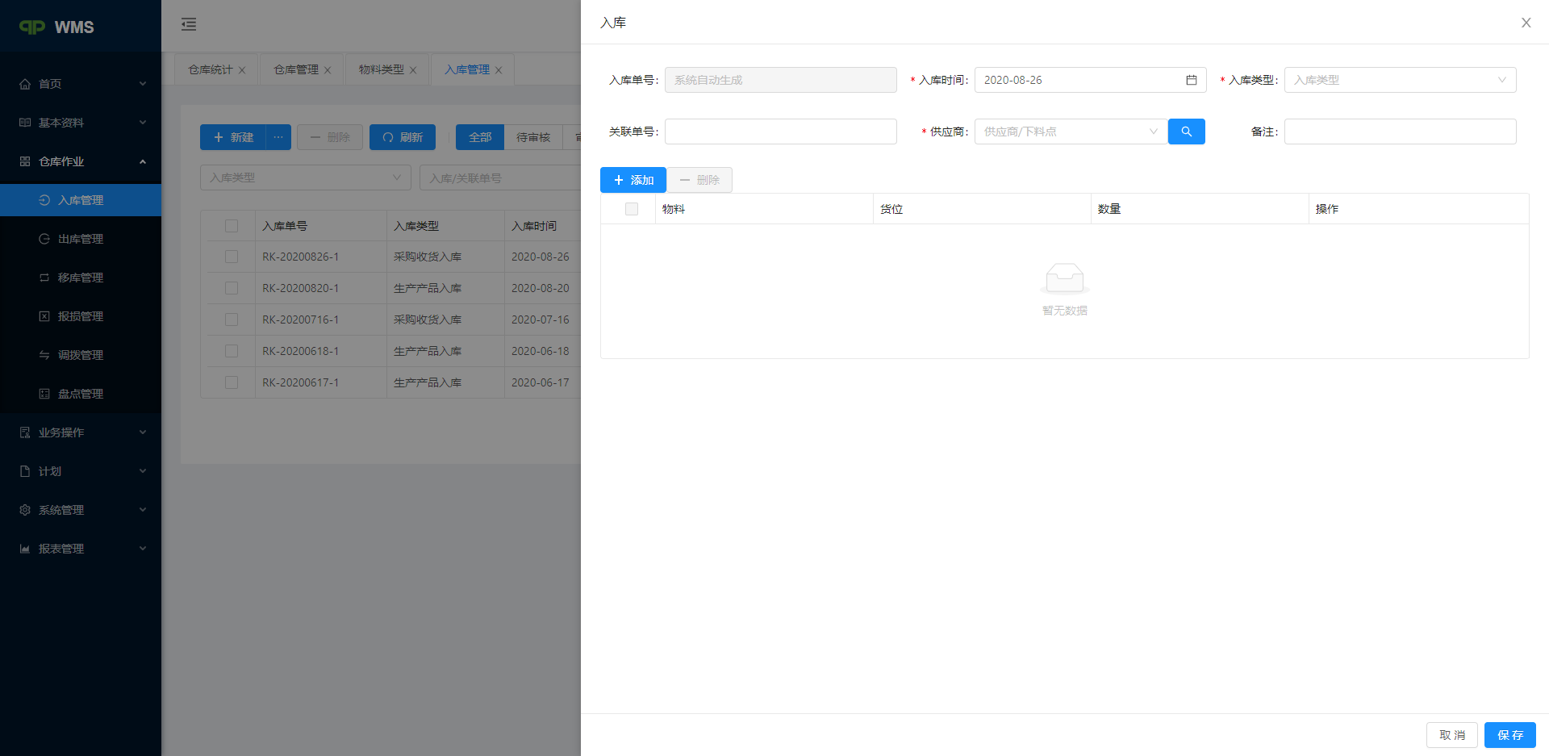Click the 系统管理 gear icon in sidebar
This screenshot has height=756, width=1549.
[x=25, y=510]
